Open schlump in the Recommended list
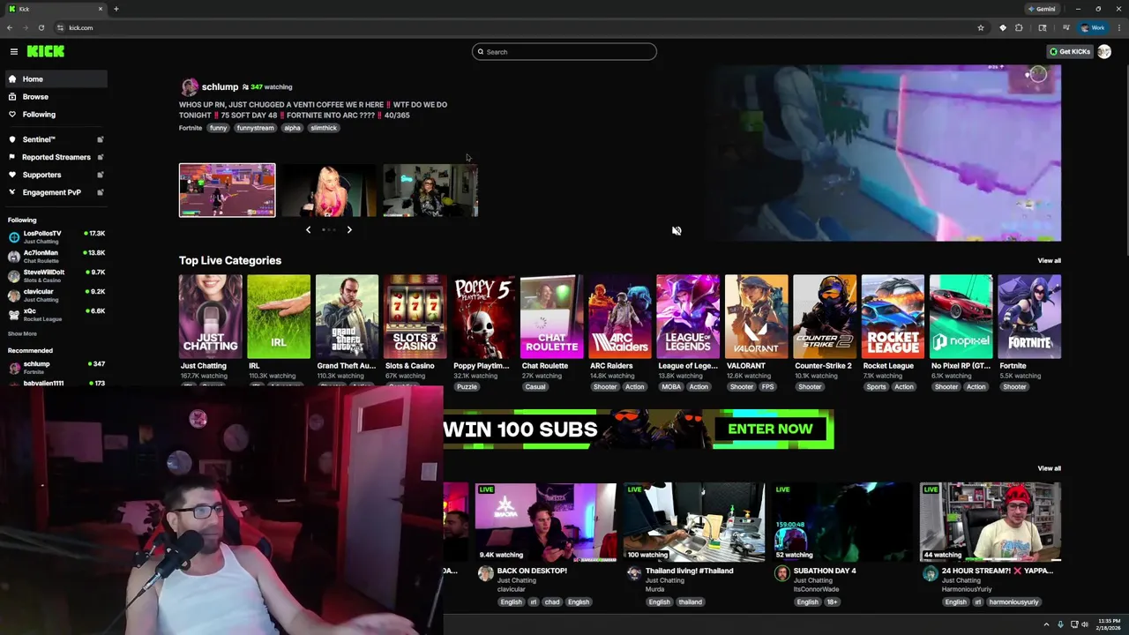 coord(55,366)
